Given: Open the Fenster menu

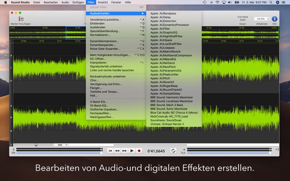Looking at the screenshot, I should [x=116, y=2].
